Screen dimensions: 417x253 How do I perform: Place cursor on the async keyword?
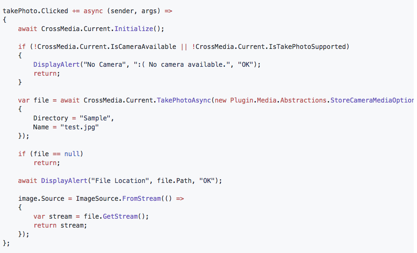pyautogui.click(x=93, y=11)
